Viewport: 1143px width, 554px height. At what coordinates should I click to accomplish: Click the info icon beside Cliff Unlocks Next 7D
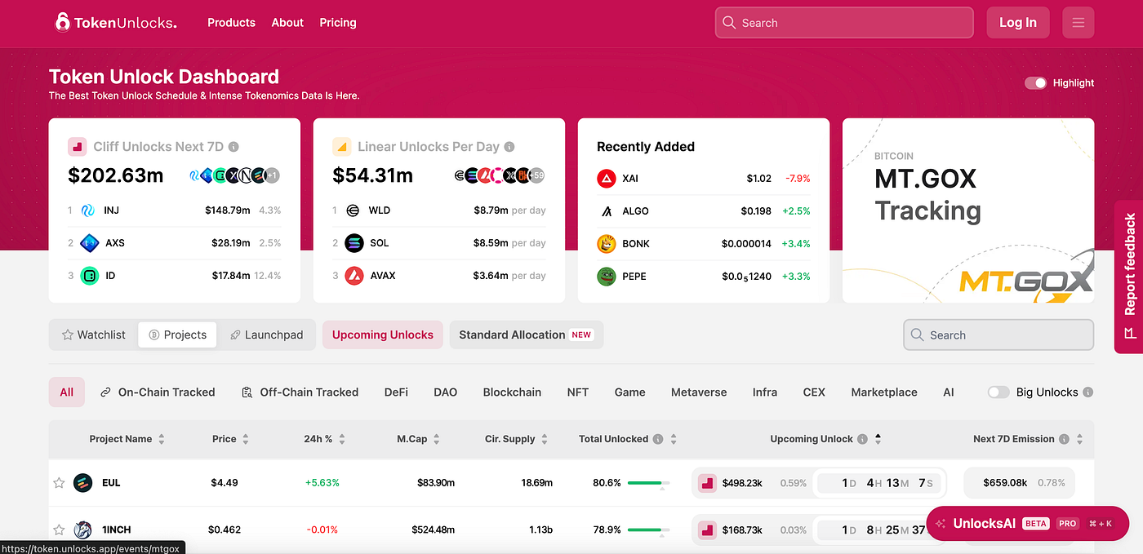(x=233, y=147)
